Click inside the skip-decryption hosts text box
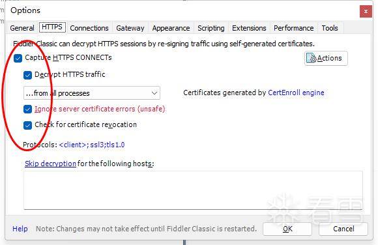The image size is (378, 245). click(193, 190)
